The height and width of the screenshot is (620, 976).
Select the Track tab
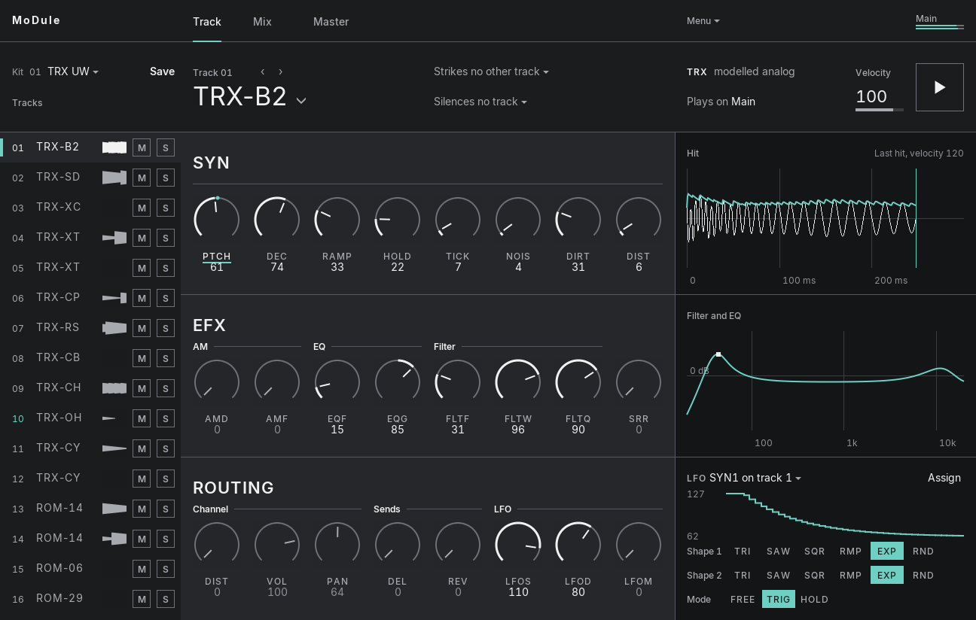tap(207, 22)
